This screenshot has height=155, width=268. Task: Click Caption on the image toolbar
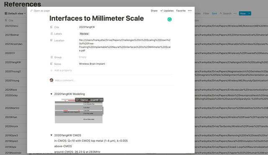(x=84, y=100)
